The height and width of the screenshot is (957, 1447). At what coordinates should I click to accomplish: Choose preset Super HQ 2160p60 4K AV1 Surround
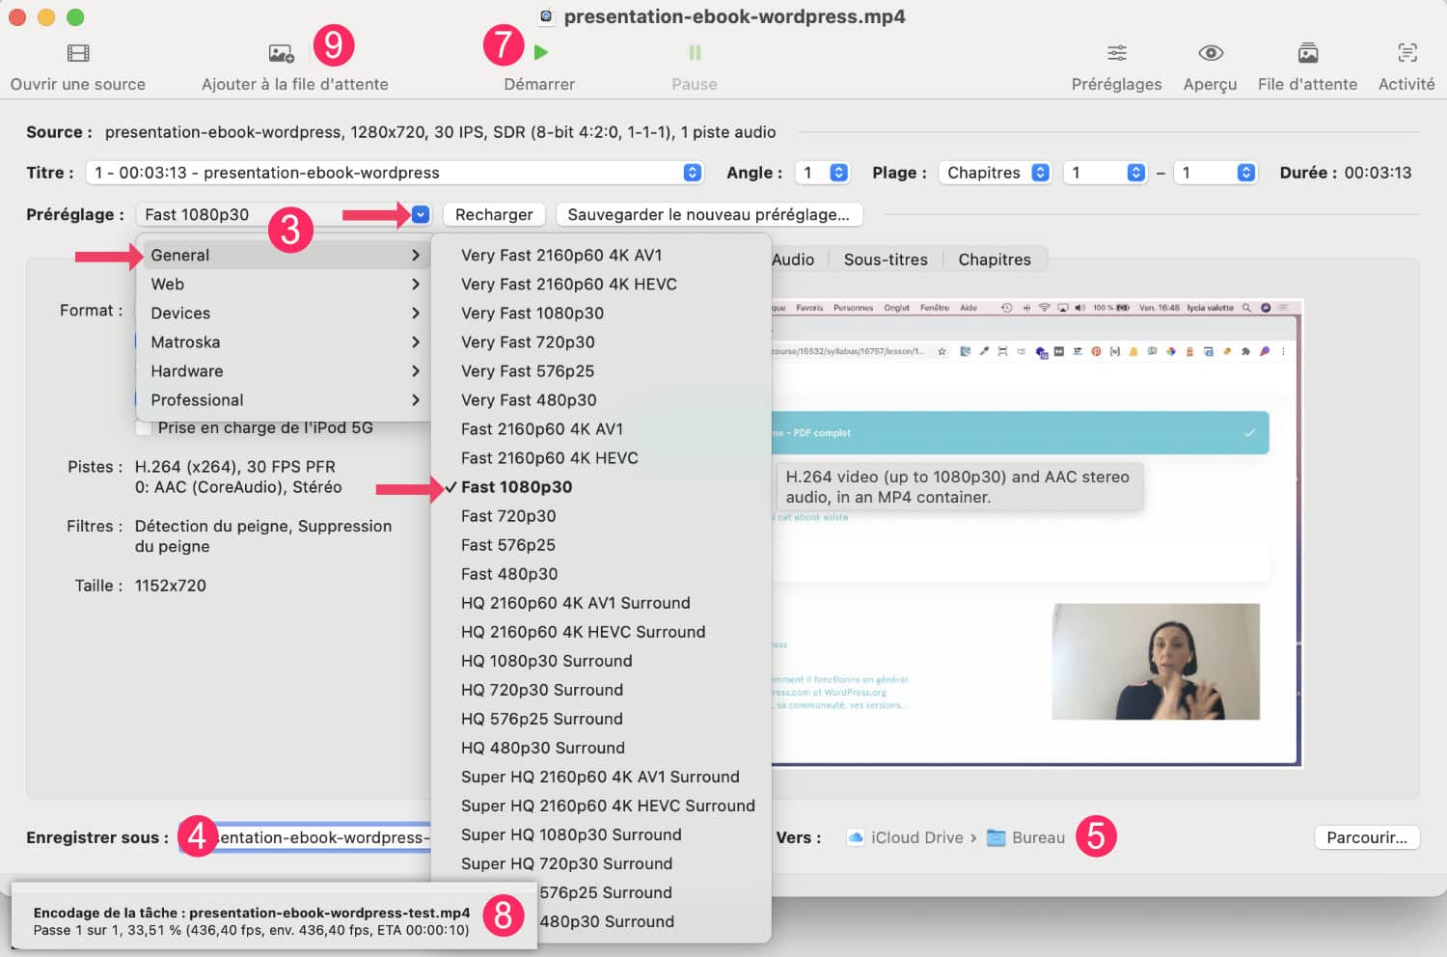pyautogui.click(x=601, y=776)
